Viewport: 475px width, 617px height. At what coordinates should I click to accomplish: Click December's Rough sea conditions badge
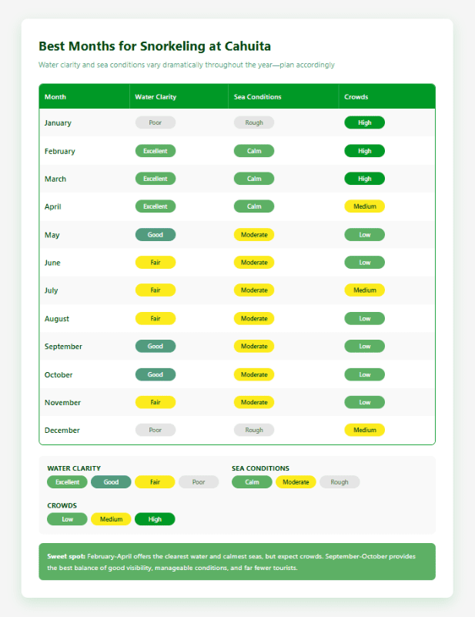click(x=254, y=430)
